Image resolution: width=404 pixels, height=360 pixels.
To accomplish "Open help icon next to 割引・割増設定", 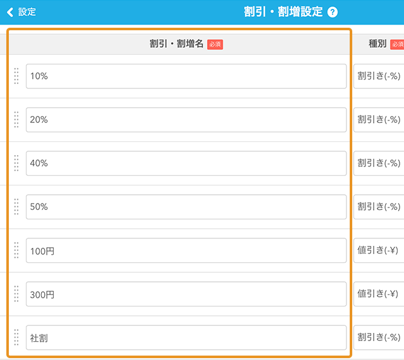I will (x=333, y=12).
